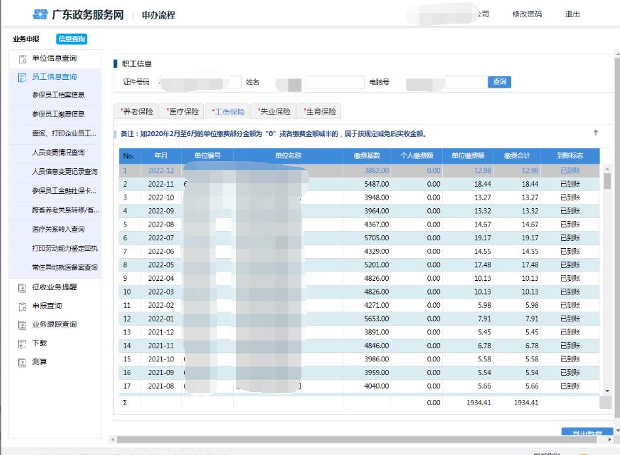
Task: Click the page vertical scrollbar thumb
Action: click(617, 237)
